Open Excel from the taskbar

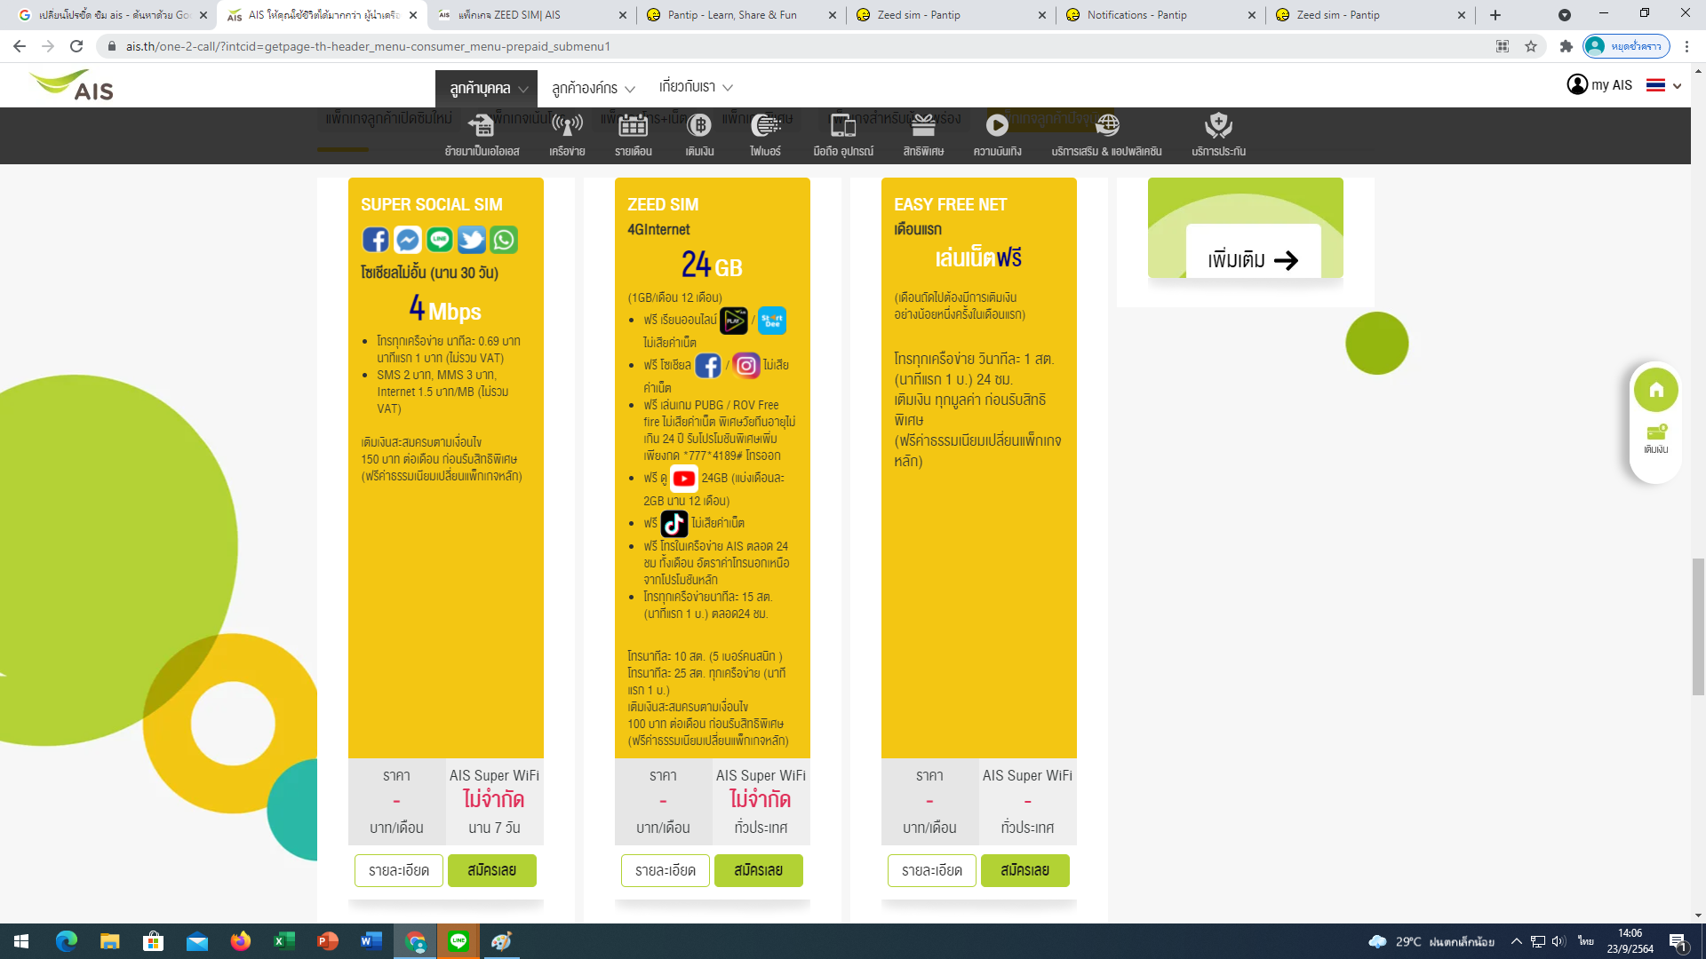coord(284,941)
